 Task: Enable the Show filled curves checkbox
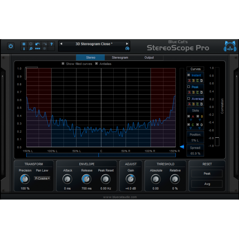click(63, 64)
